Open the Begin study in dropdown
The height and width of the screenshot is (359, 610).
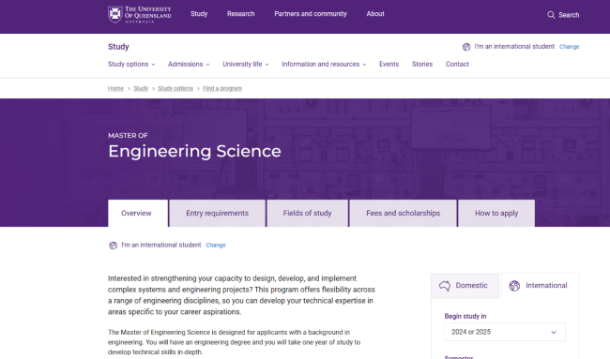(505, 332)
